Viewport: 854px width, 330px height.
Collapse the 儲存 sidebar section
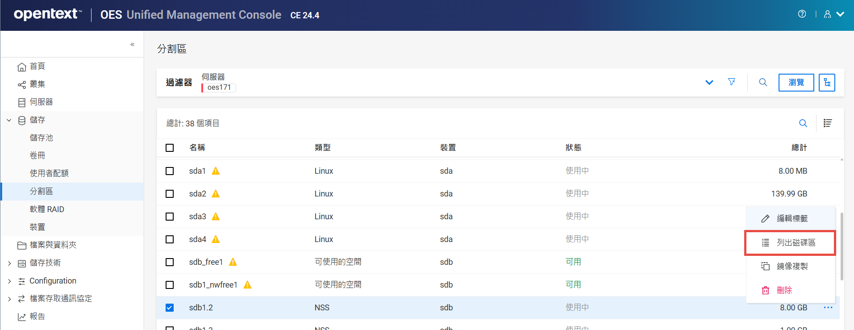tap(9, 120)
